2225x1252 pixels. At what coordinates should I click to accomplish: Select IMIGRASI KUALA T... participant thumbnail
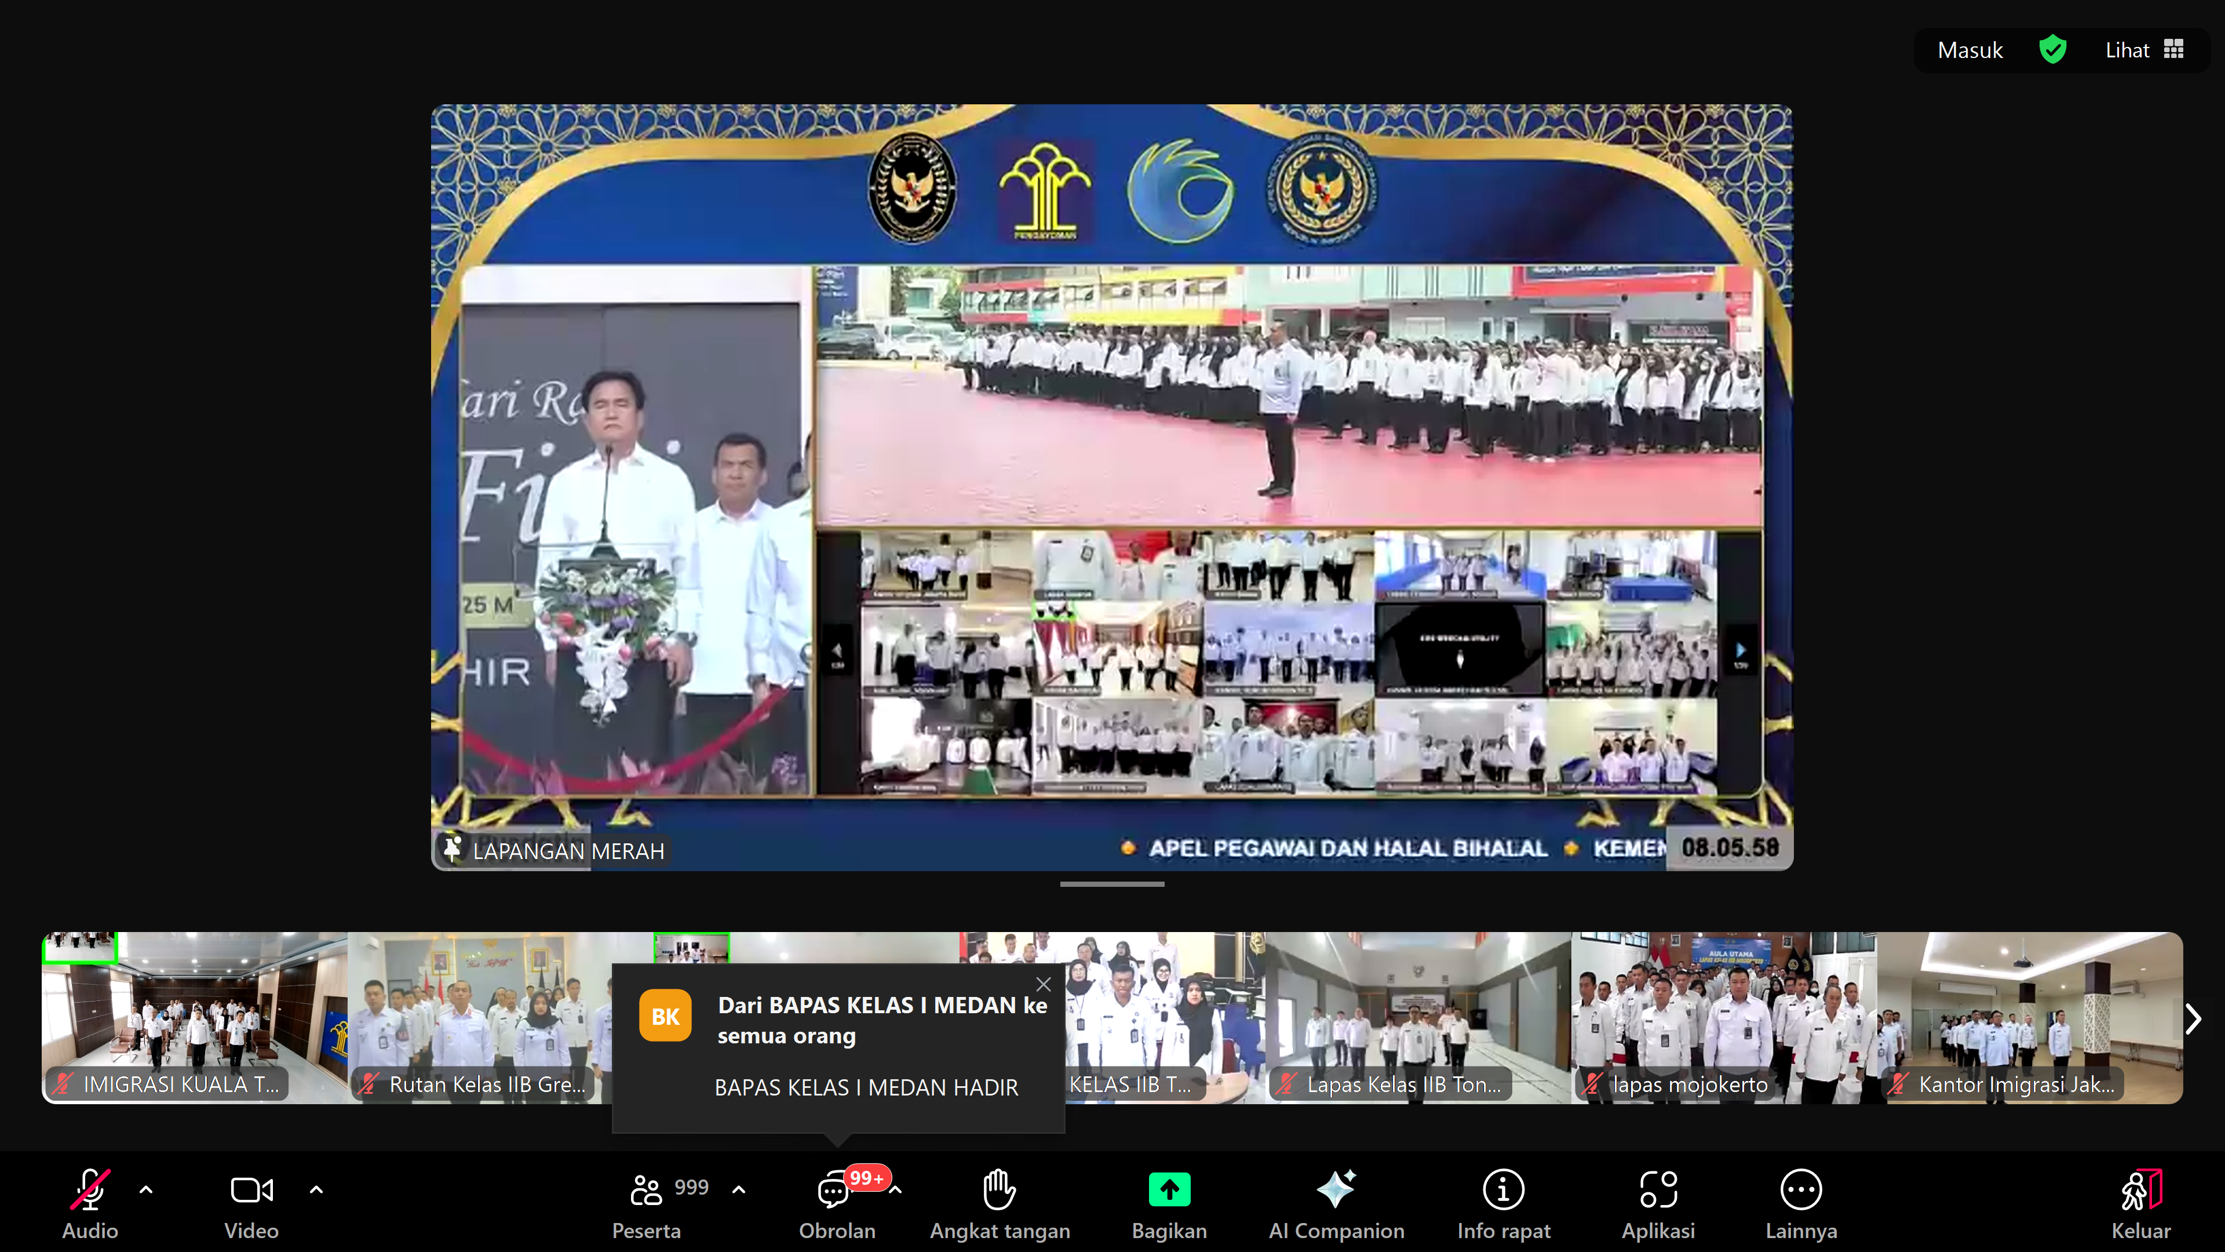pos(194,1017)
